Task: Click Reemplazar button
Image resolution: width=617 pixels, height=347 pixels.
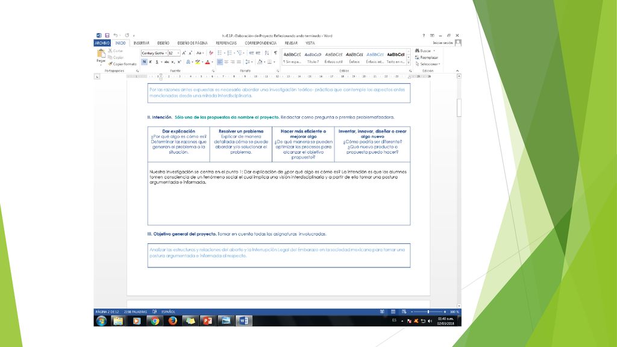Action: tap(427, 57)
